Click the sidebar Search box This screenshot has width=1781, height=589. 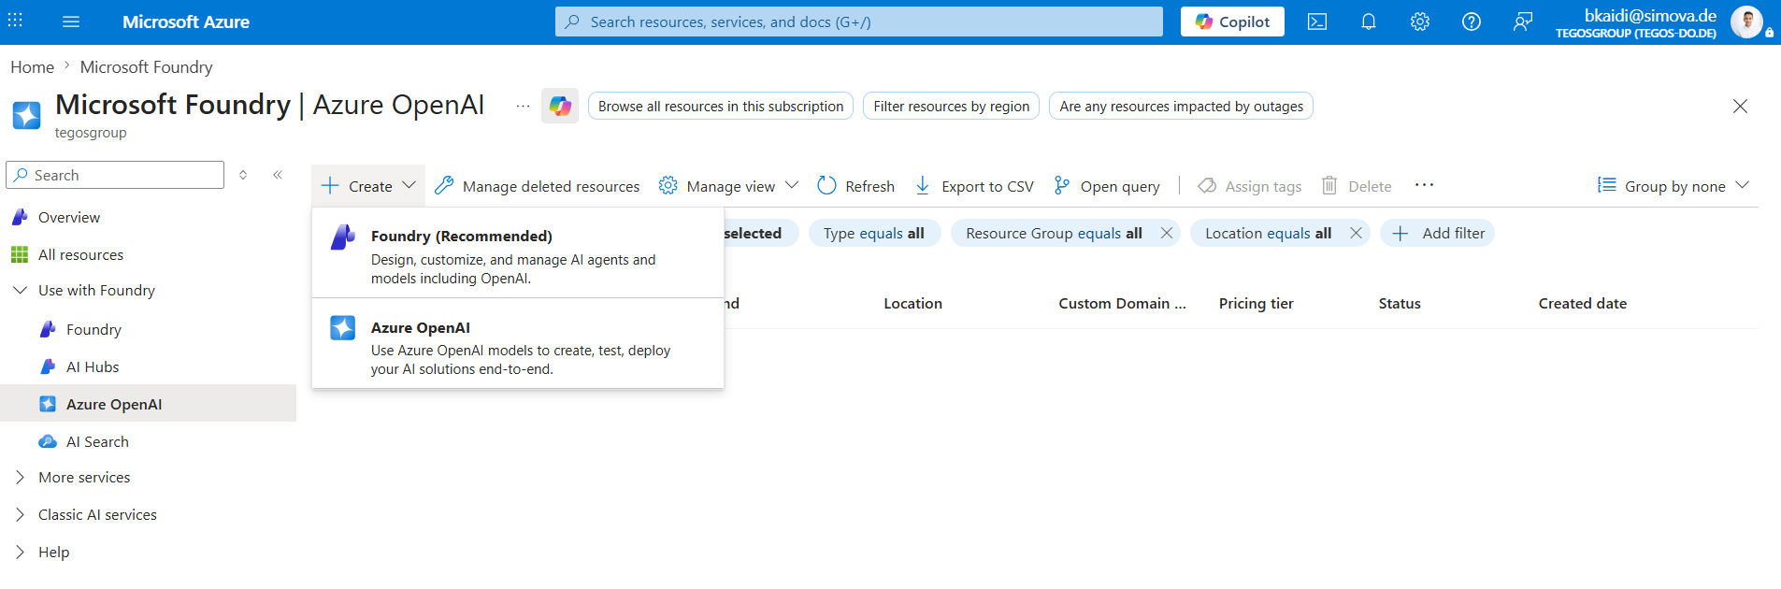coord(115,175)
